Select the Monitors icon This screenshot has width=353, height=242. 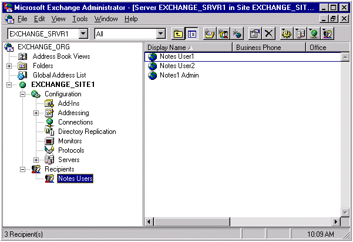click(49, 141)
